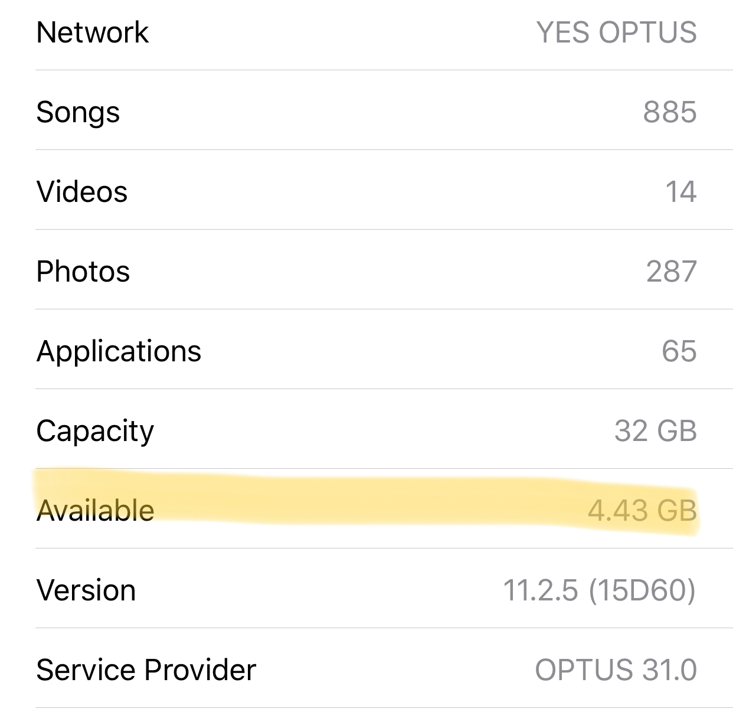
Task: Click the Capacity label
Action: pyautogui.click(x=95, y=430)
